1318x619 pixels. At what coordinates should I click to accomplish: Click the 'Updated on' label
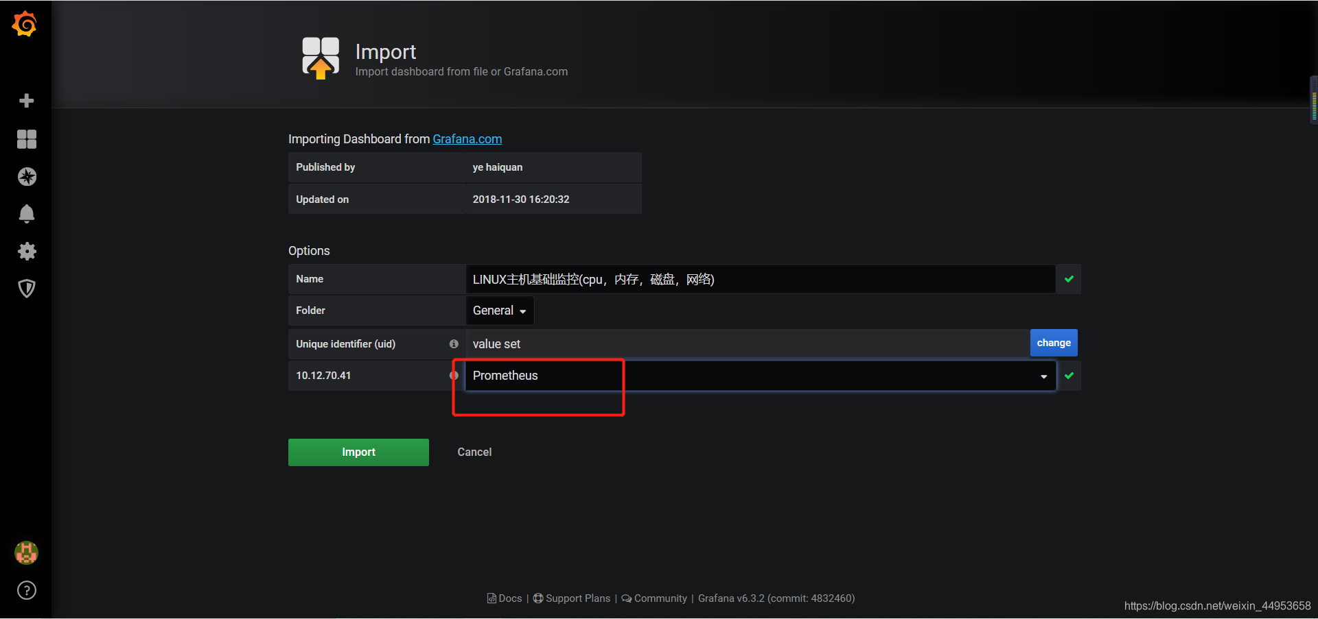[323, 199]
